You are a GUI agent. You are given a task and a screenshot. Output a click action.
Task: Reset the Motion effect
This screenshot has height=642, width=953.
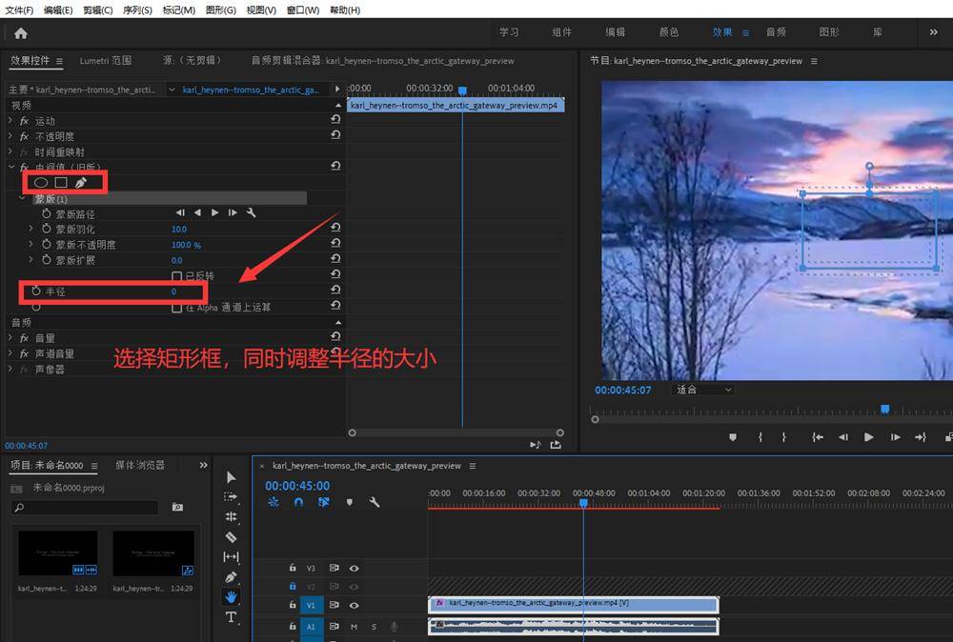click(x=335, y=120)
